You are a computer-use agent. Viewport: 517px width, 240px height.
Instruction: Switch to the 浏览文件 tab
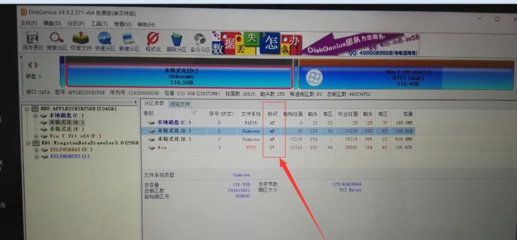click(180, 104)
